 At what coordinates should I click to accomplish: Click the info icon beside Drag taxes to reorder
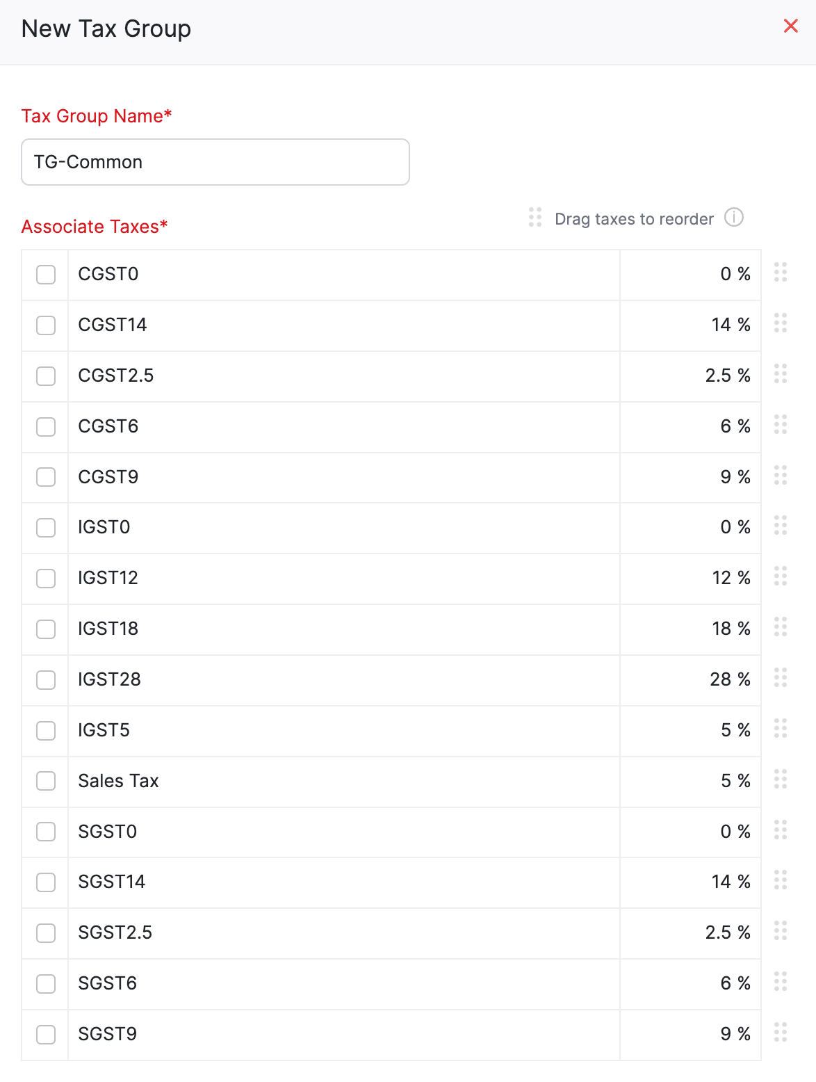coord(734,218)
